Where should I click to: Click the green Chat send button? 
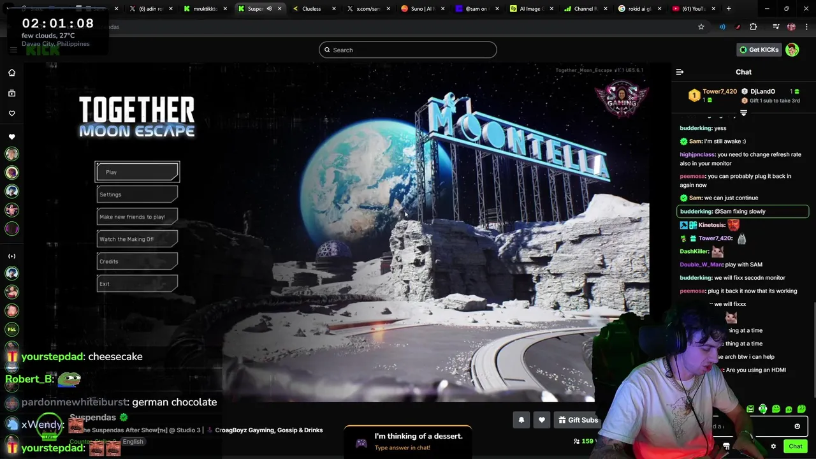point(796,446)
